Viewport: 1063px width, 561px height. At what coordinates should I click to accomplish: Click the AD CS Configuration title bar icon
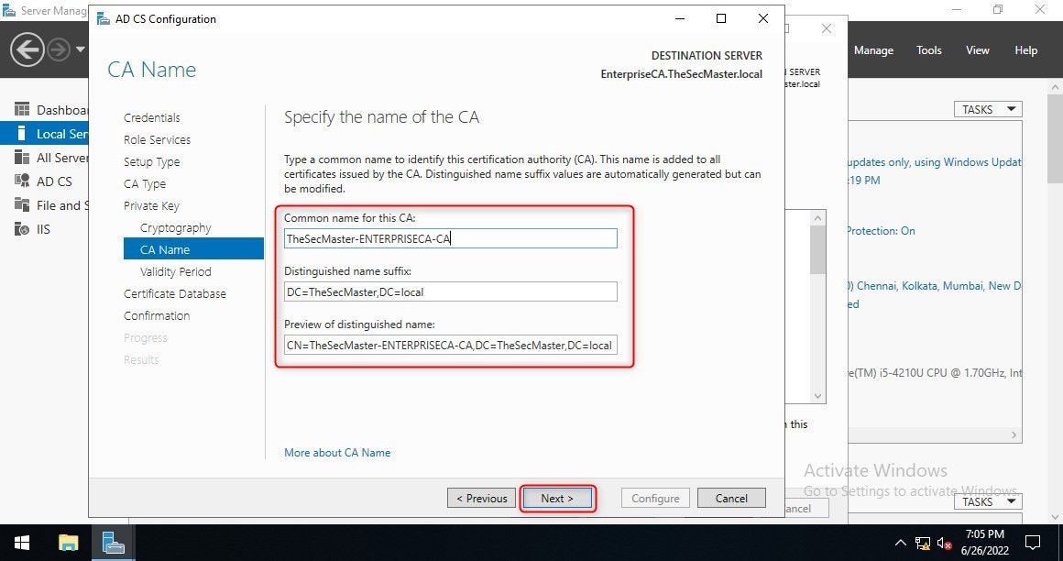coord(103,19)
